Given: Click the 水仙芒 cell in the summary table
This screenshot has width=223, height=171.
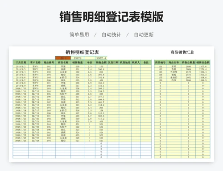Looking at the screenshot, I should point(173,78).
